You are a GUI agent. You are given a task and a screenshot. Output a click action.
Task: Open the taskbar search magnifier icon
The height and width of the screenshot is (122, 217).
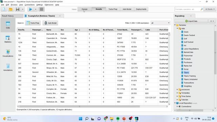(87, 119)
